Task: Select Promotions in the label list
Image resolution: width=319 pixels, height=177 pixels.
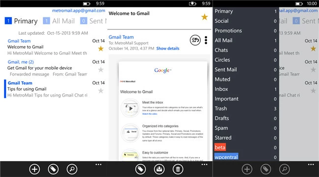Action: click(228, 31)
